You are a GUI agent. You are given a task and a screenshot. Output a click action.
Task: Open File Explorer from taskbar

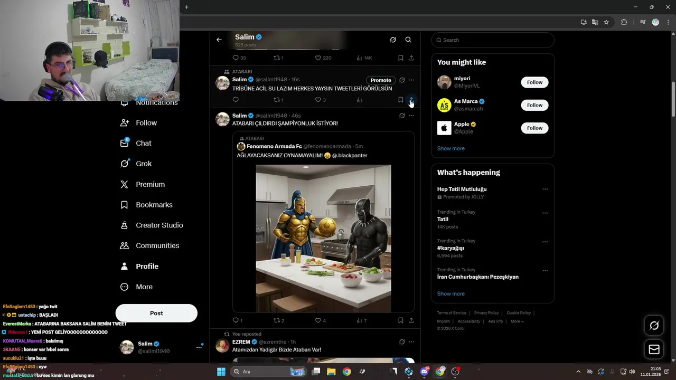click(x=331, y=372)
